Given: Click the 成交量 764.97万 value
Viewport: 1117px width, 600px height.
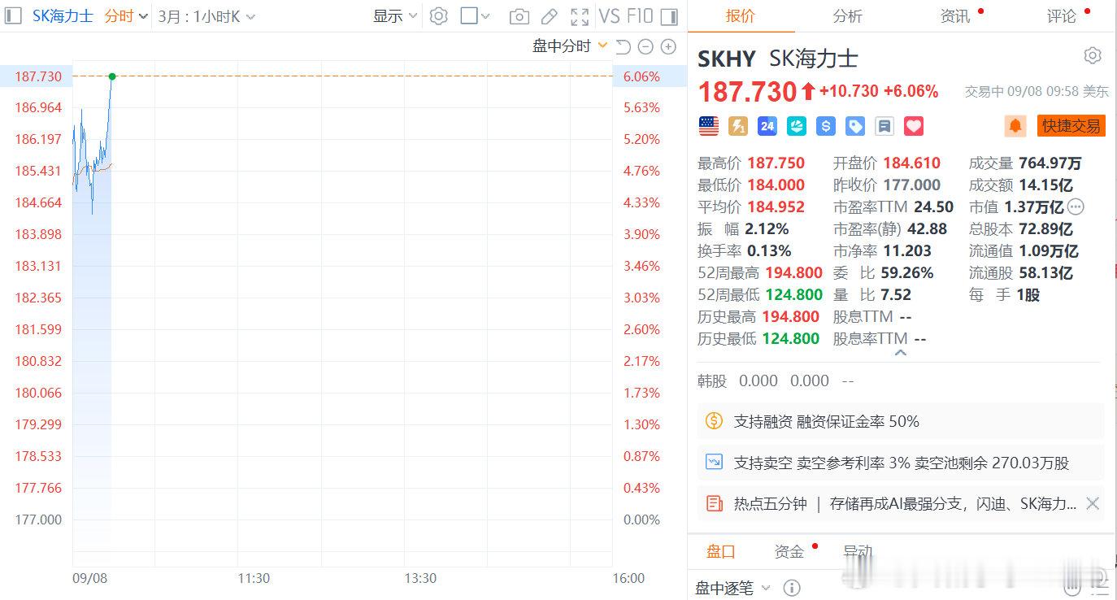Looking at the screenshot, I should click(x=1050, y=163).
